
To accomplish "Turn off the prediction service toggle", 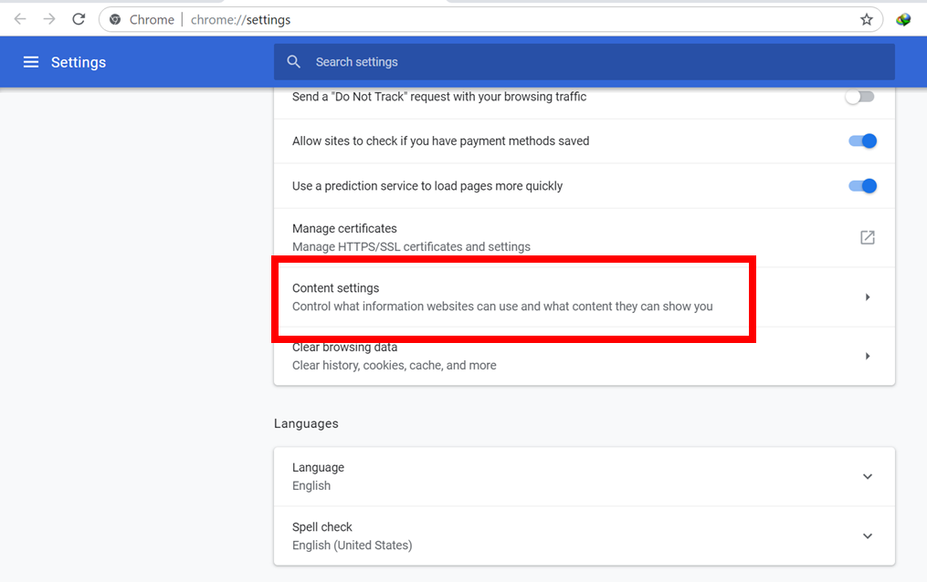I will click(862, 186).
